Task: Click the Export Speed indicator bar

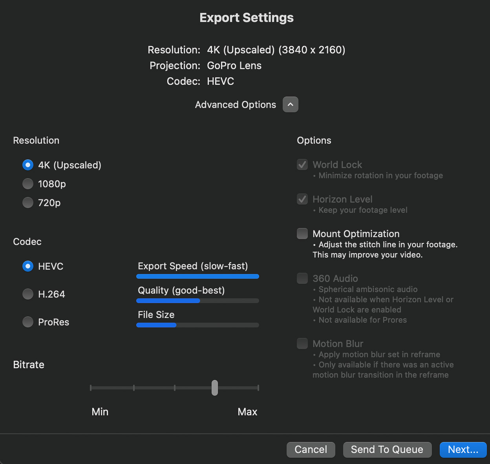Action: coord(197,276)
